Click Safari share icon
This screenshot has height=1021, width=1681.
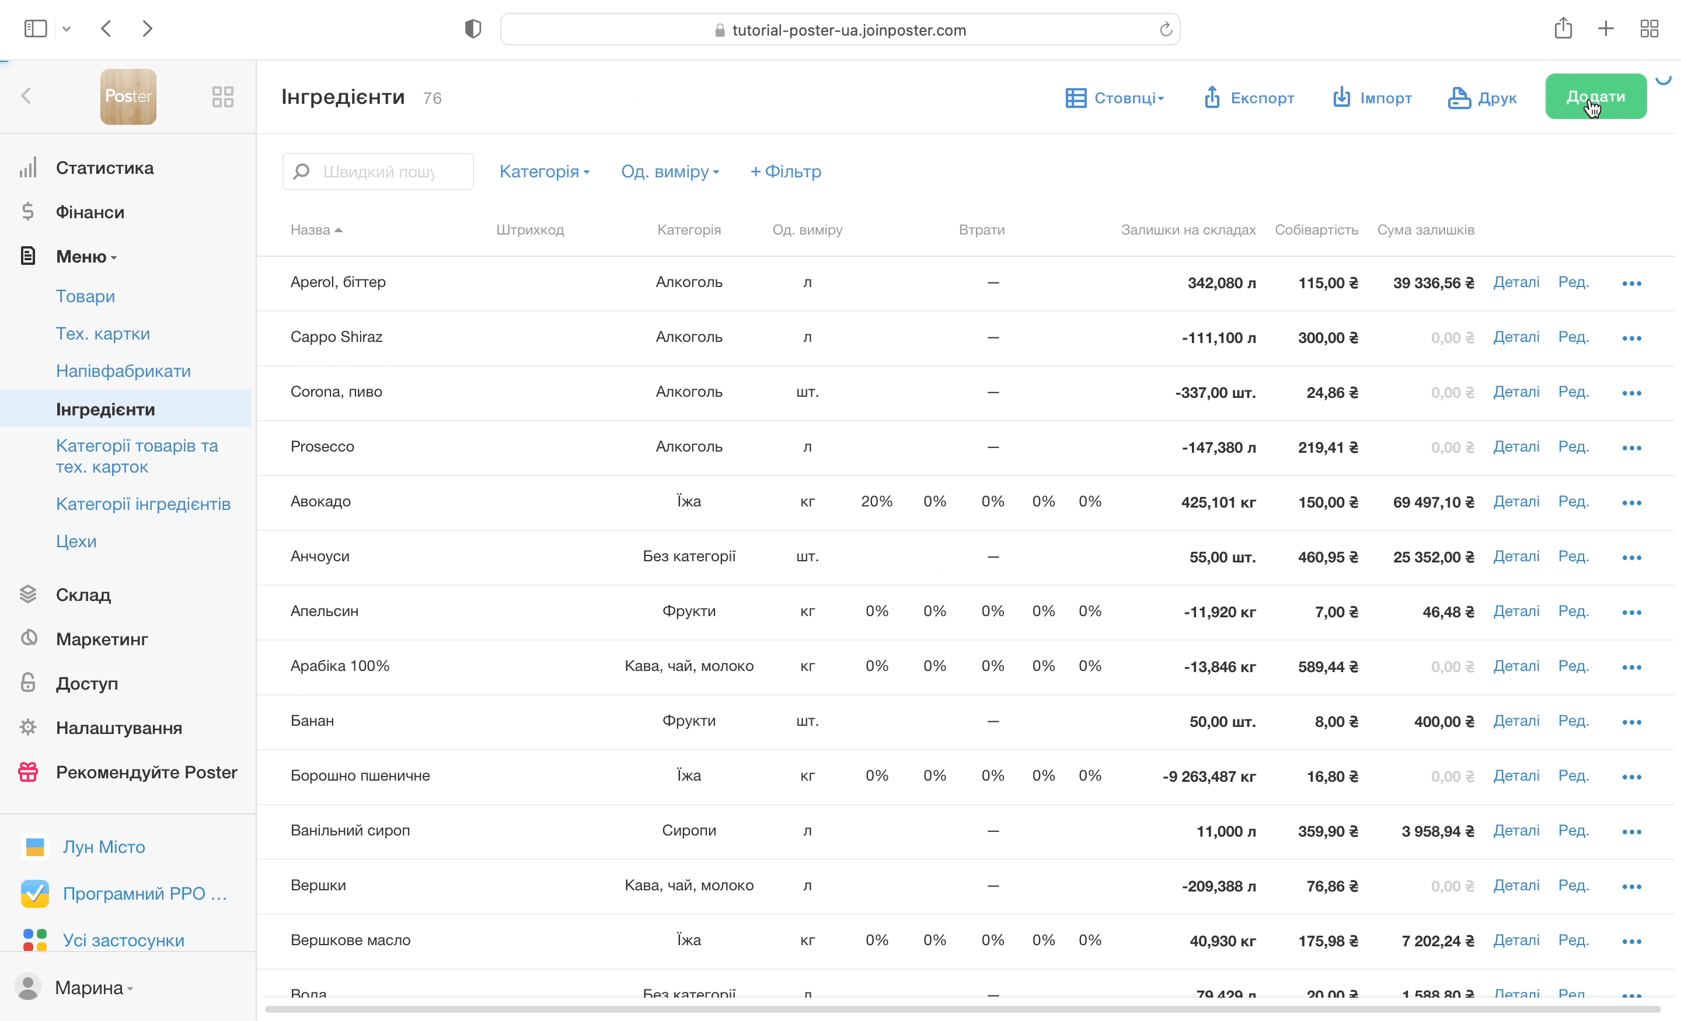[x=1563, y=29]
